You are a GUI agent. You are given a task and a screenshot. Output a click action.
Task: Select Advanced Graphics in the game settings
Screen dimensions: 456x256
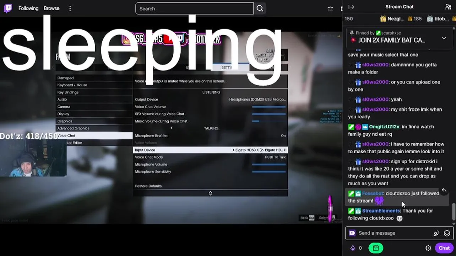click(94, 128)
